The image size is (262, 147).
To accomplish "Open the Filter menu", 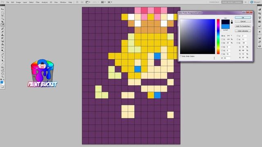I will (x=38, y=2).
